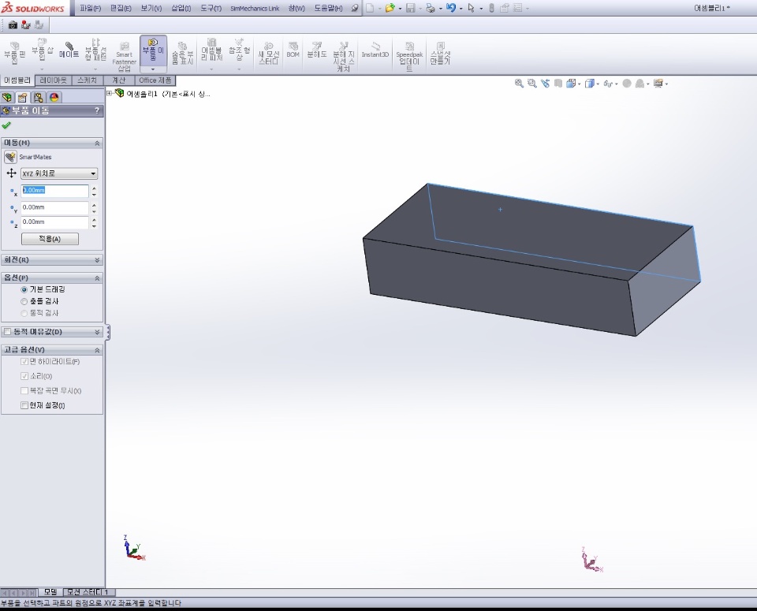Click the SmartMates icon button
This screenshot has width=757, height=611.
click(x=10, y=157)
